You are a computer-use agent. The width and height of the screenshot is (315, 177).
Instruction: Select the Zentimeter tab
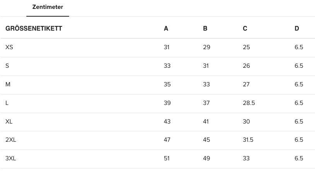pyautogui.click(x=48, y=7)
